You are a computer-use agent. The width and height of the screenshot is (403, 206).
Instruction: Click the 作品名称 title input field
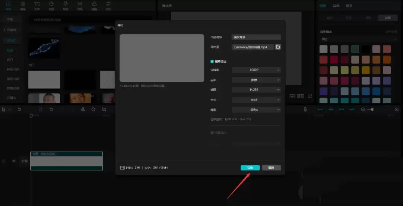[256, 37]
